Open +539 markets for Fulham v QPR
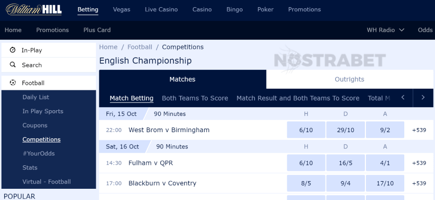This screenshot has height=200, width=435. tap(419, 163)
